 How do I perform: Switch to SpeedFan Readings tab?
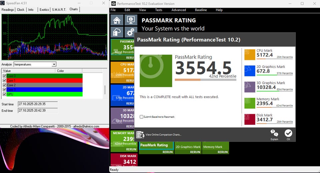[x=8, y=10]
